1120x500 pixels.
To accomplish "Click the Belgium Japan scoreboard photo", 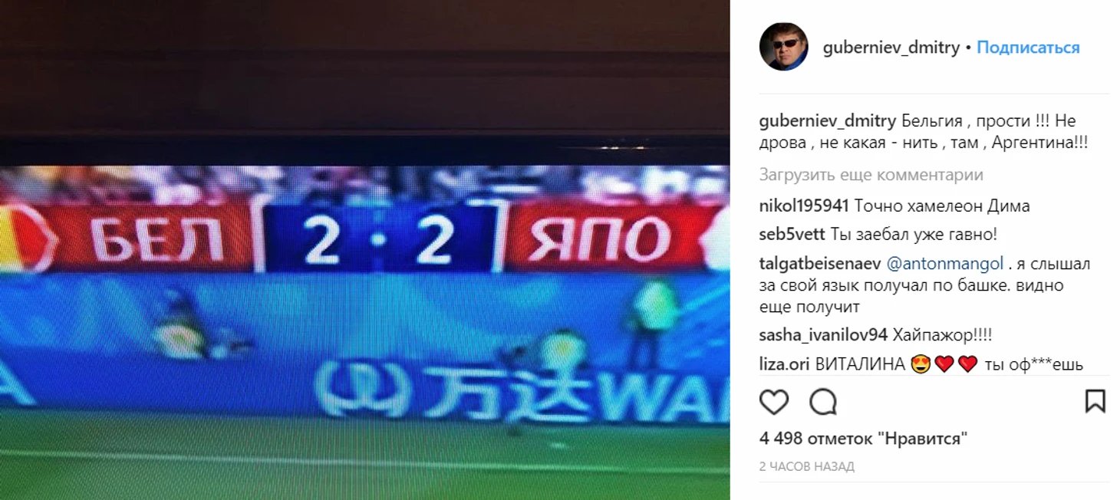I will pyautogui.click(x=364, y=250).
